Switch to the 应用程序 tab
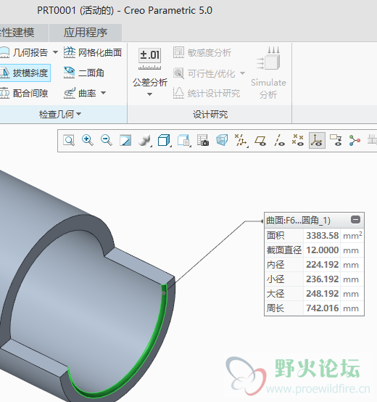377x402 pixels. (x=86, y=33)
